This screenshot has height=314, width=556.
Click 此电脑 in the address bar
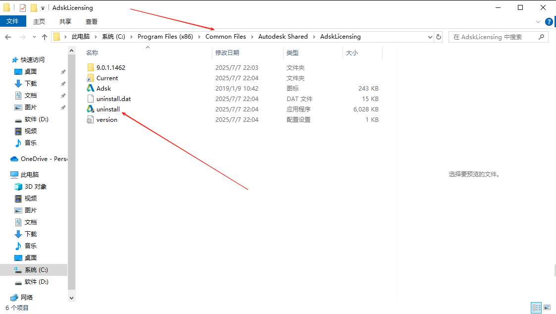point(81,37)
